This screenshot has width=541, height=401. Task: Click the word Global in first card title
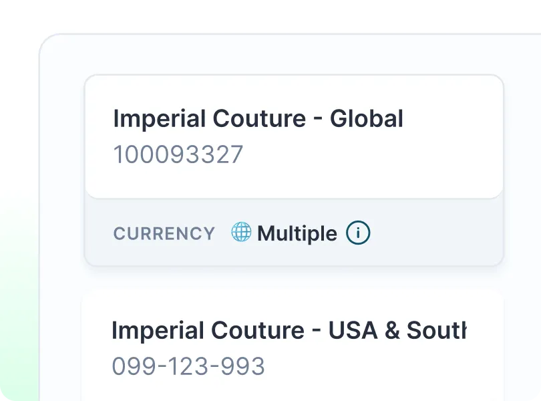tap(367, 119)
